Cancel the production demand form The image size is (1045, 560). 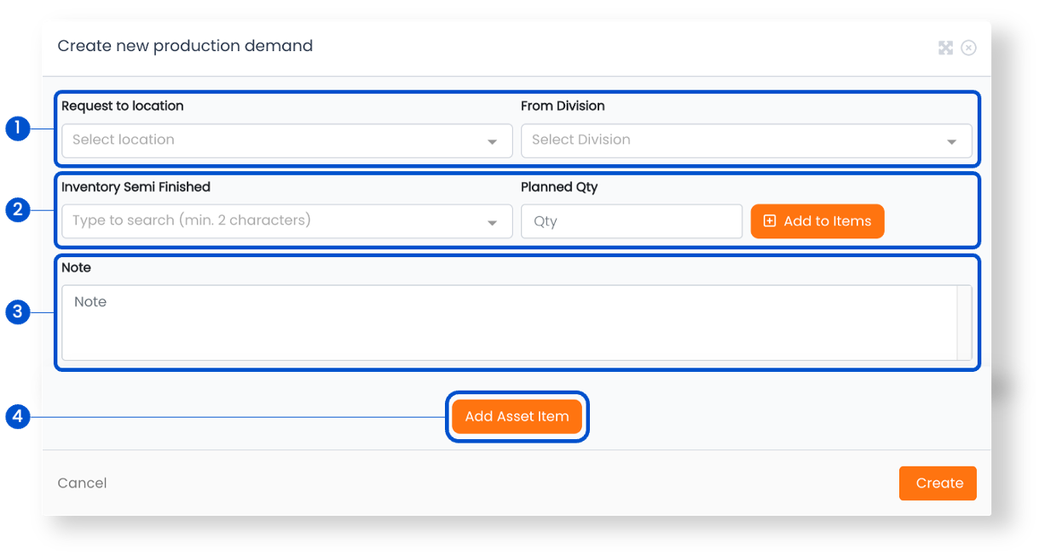[x=82, y=483]
